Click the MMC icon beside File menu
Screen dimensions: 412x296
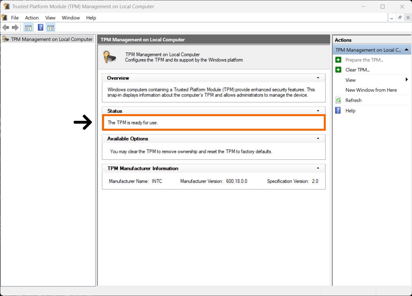(4, 17)
